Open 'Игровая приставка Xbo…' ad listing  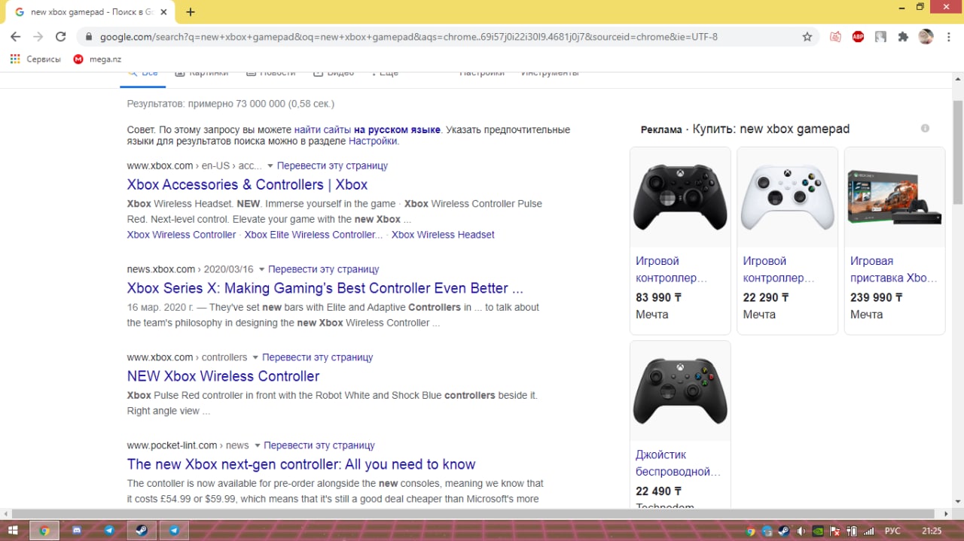[x=894, y=269]
